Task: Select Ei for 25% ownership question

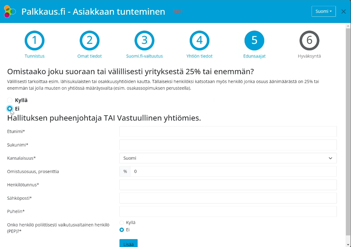Action: (10, 109)
